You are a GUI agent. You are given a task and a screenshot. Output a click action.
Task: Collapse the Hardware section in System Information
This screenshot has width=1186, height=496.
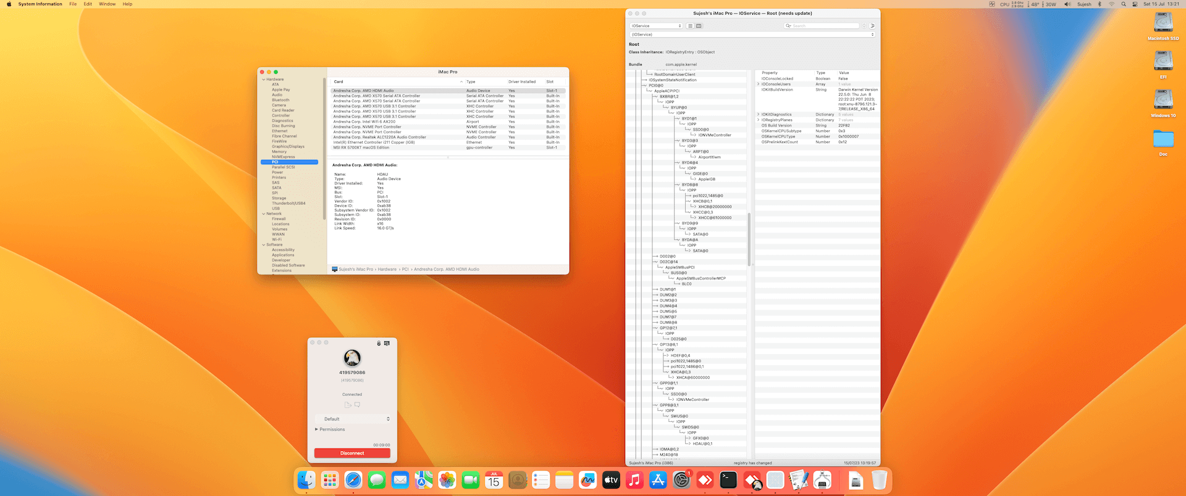coord(263,80)
